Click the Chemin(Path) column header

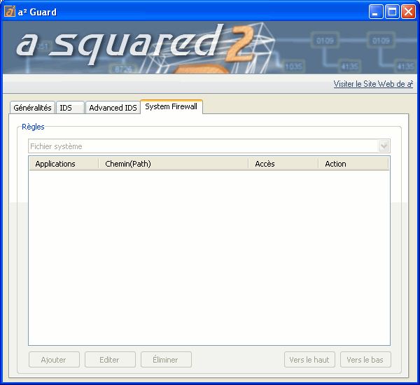click(174, 164)
